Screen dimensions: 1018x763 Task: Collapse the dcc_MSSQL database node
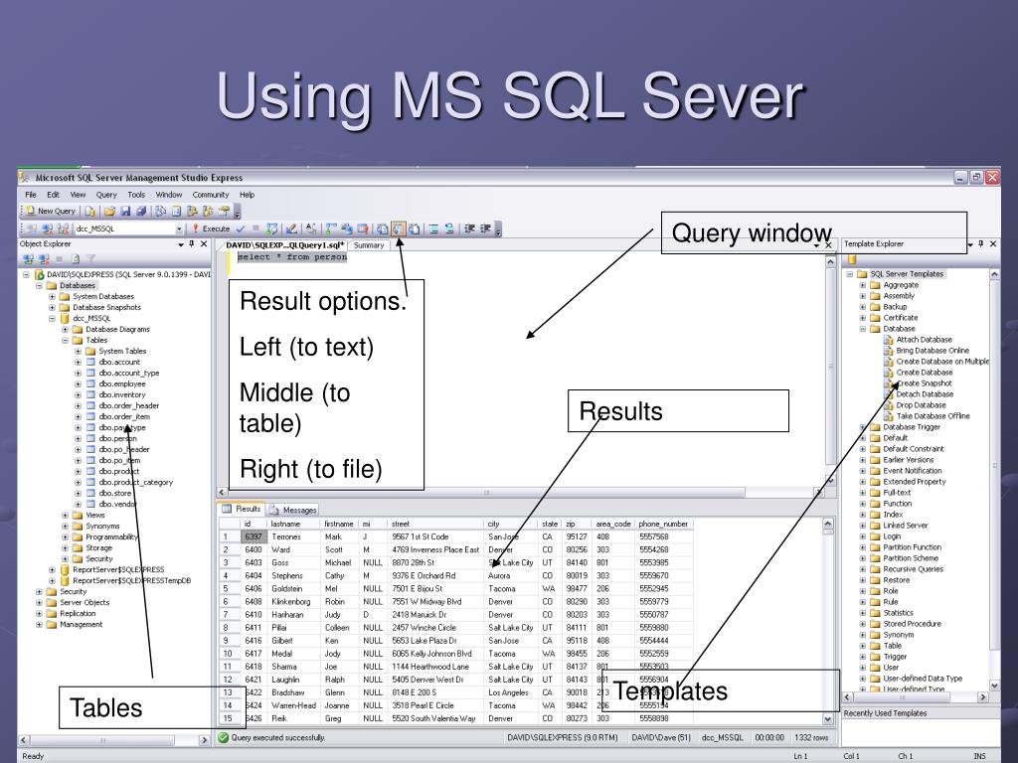[x=52, y=319]
